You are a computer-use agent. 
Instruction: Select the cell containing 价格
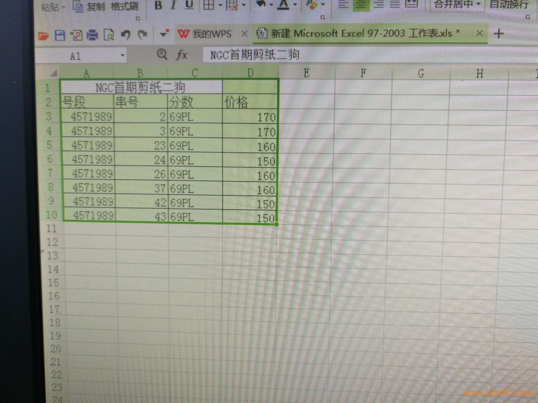250,102
